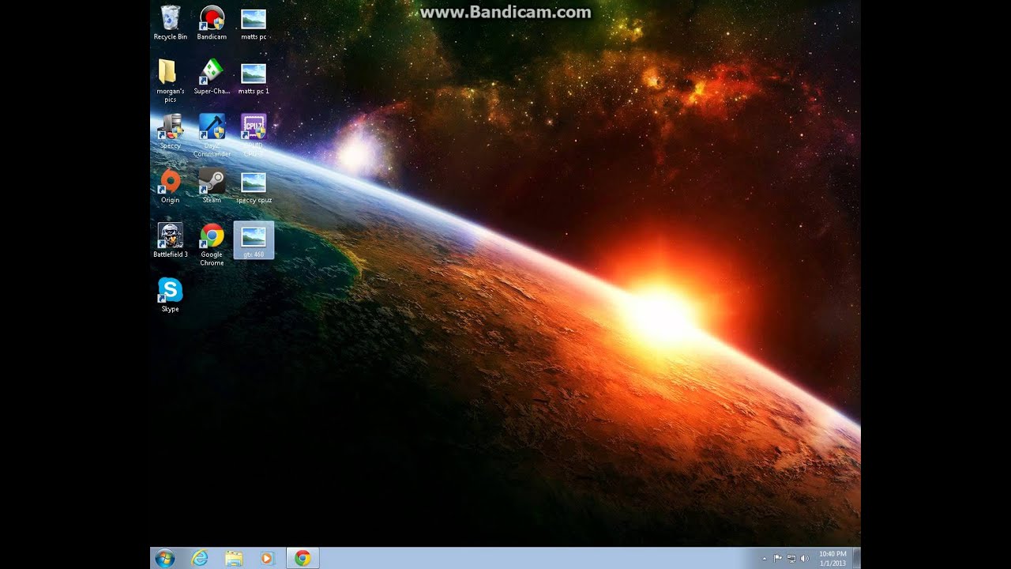Open the Windows Start menu
Viewport: 1011px width, 569px height.
pyautogui.click(x=165, y=559)
